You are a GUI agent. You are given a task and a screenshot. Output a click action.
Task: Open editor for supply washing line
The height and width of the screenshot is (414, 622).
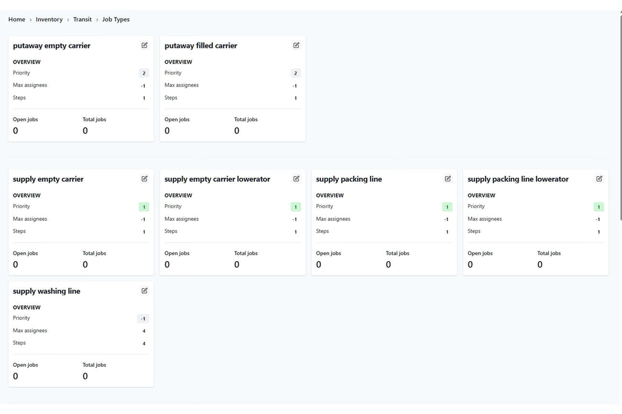coord(144,291)
